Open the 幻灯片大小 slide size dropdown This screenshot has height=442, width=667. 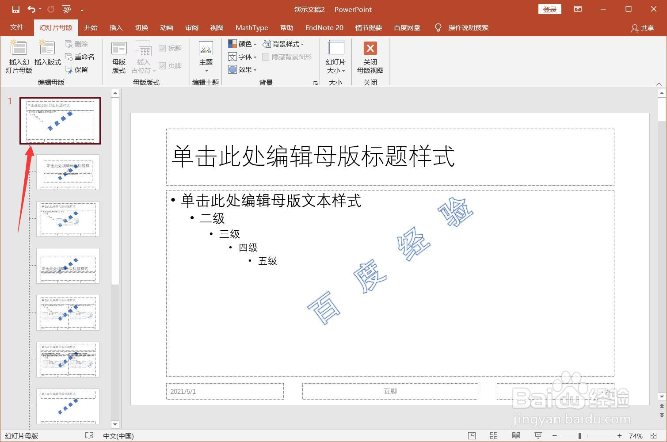[x=336, y=57]
